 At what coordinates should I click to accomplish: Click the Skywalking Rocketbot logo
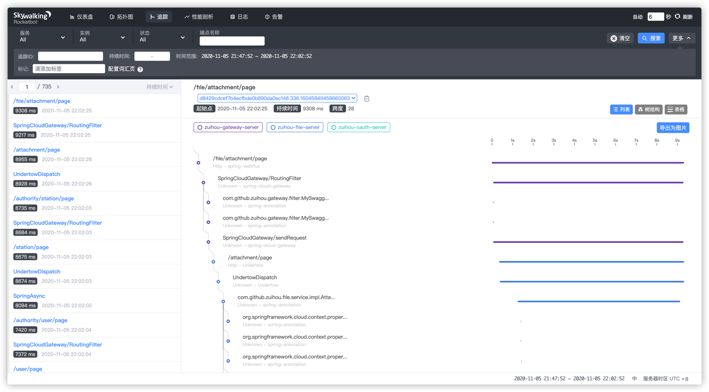[x=32, y=17]
